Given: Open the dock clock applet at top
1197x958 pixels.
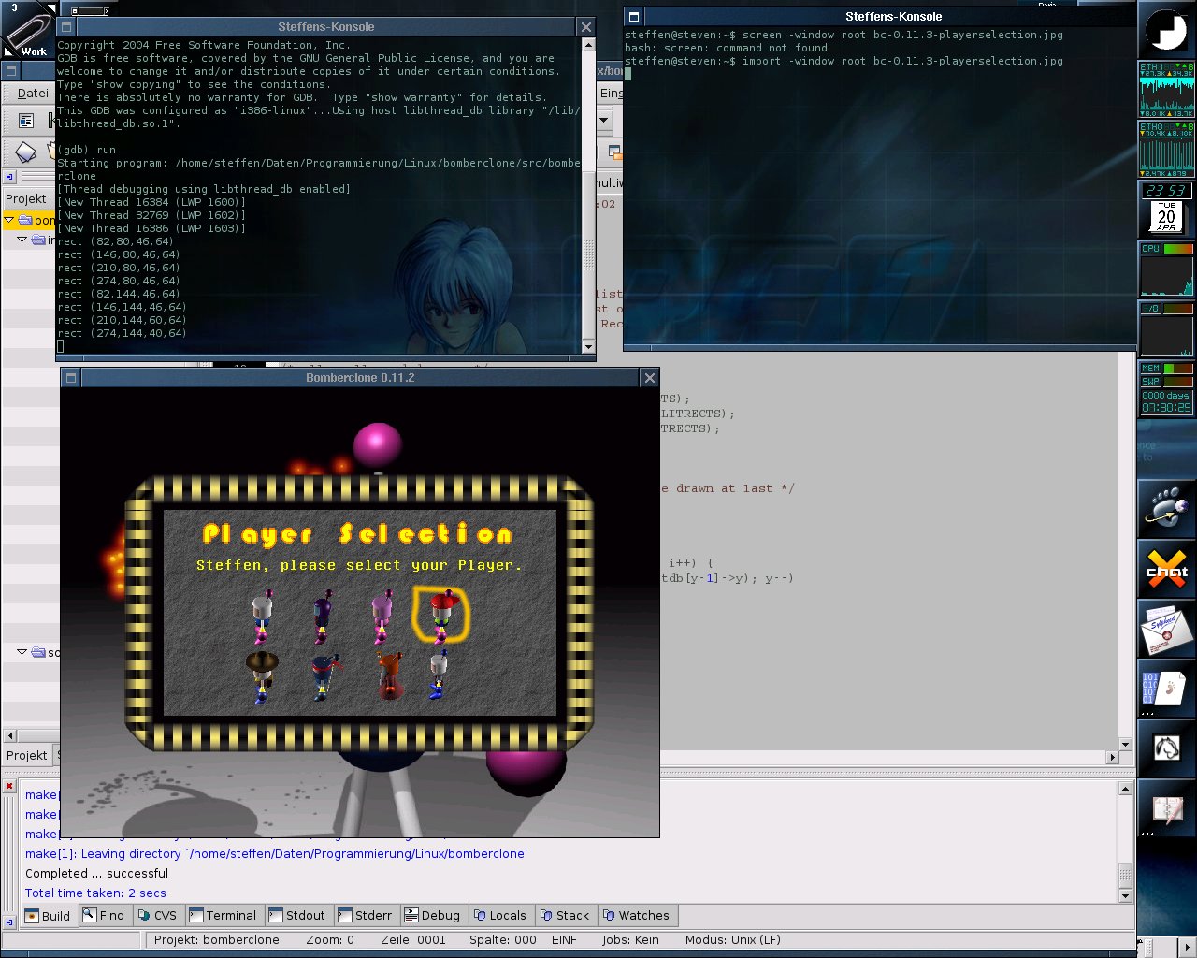Looking at the screenshot, I should tap(1166, 30).
